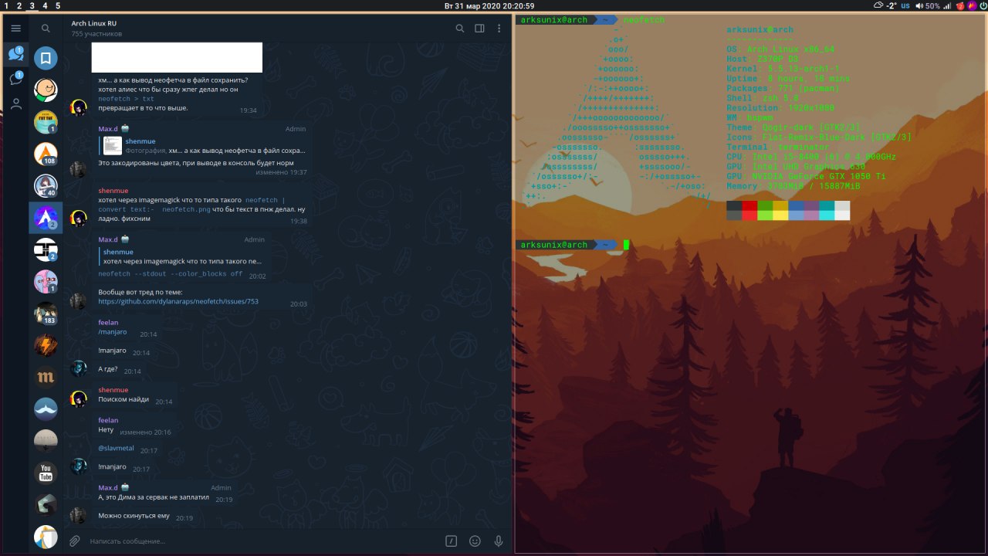Select the all chats folder icon

tap(15, 54)
